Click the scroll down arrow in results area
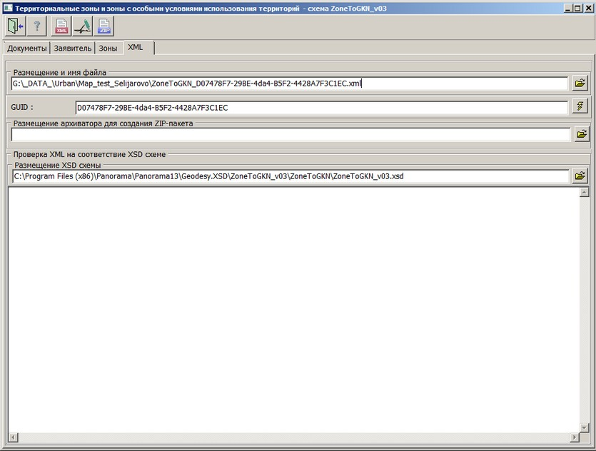This screenshot has width=596, height=451. 584,437
